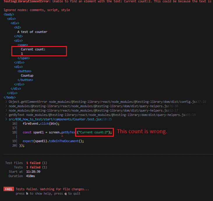Click the count value 1 in the span
The width and height of the screenshot is (213, 201).
[x=22, y=54]
